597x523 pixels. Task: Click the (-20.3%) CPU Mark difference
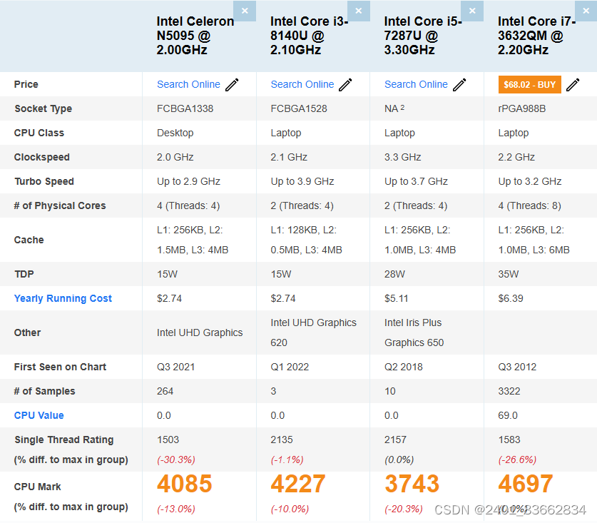click(404, 509)
